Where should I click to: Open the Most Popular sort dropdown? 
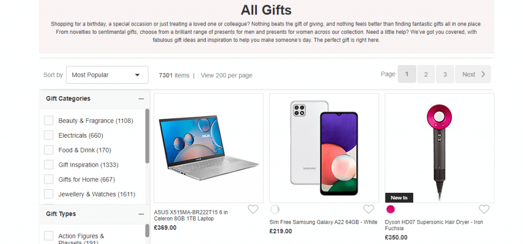click(x=107, y=75)
